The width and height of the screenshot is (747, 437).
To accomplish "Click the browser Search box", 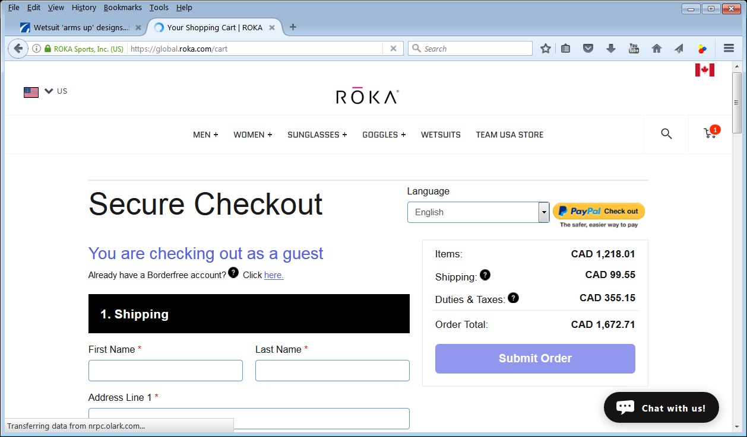I will point(470,49).
